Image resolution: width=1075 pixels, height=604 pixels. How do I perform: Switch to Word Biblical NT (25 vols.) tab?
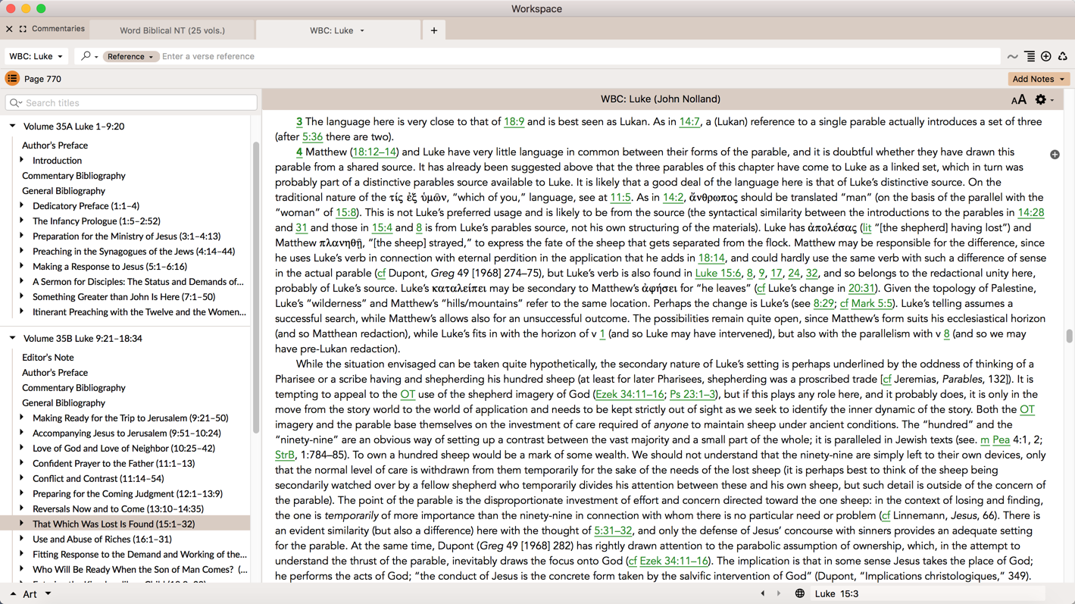pos(172,30)
